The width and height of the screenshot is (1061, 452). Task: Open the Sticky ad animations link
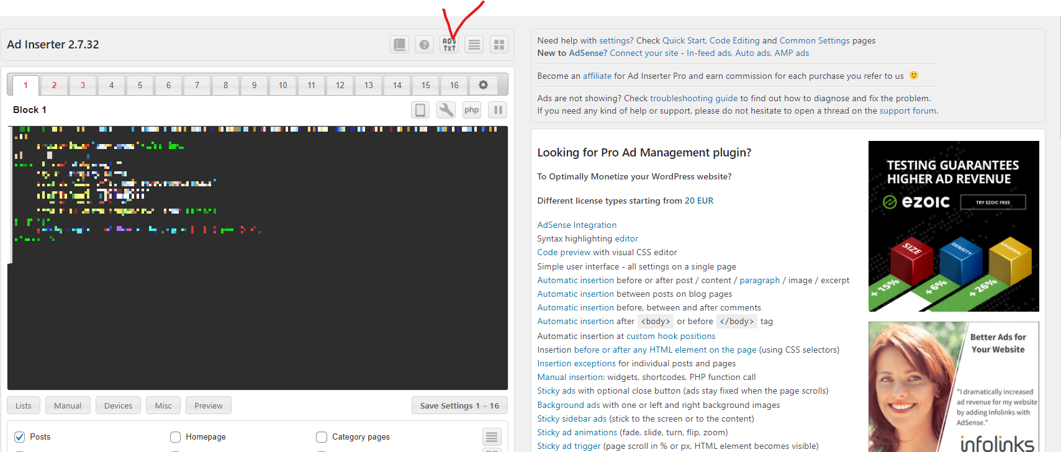coord(577,432)
